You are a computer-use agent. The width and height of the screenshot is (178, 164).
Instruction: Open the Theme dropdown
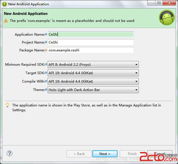[x=93, y=90]
